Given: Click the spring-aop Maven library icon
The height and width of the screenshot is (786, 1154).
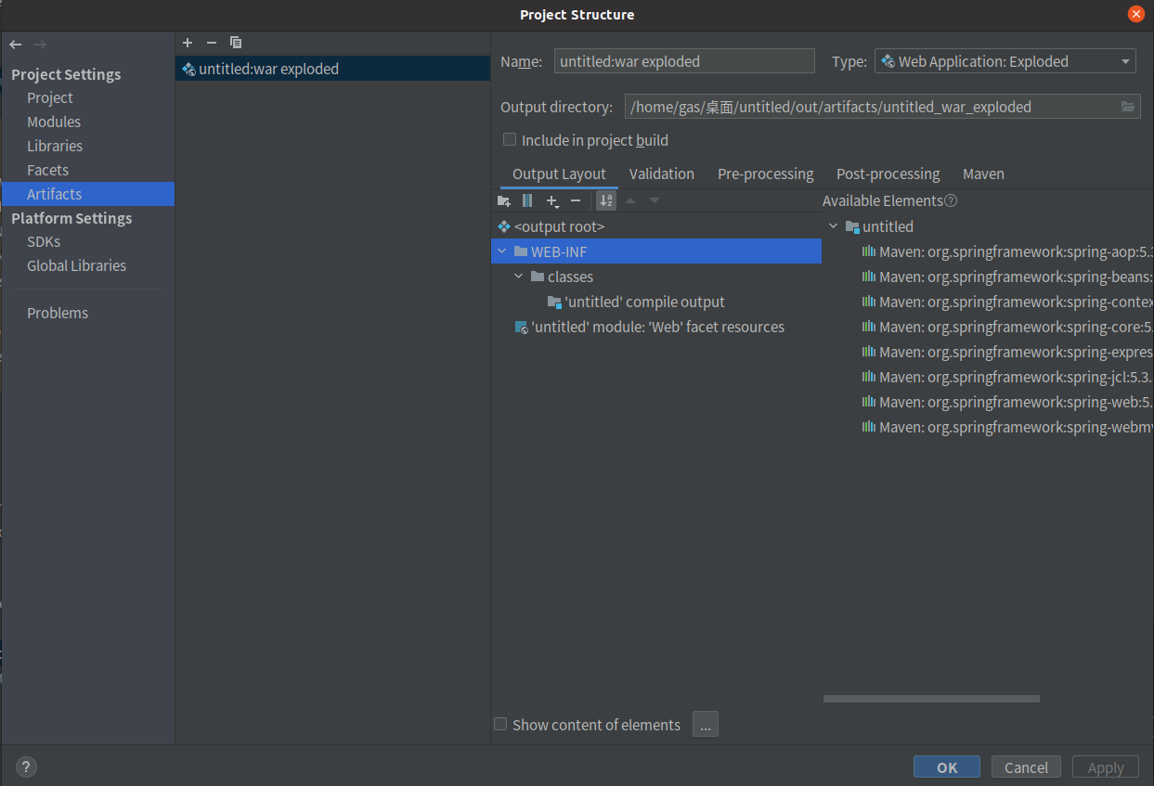Looking at the screenshot, I should click(869, 251).
